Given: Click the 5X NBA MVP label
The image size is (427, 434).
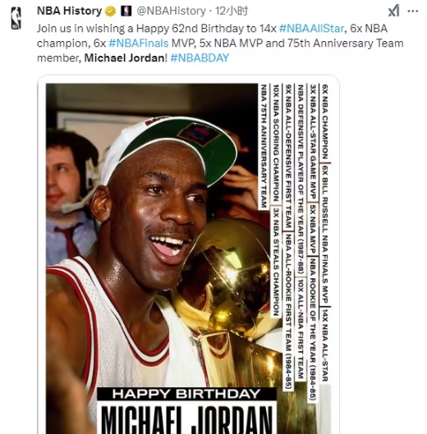Looking at the screenshot, I should pos(313,229).
